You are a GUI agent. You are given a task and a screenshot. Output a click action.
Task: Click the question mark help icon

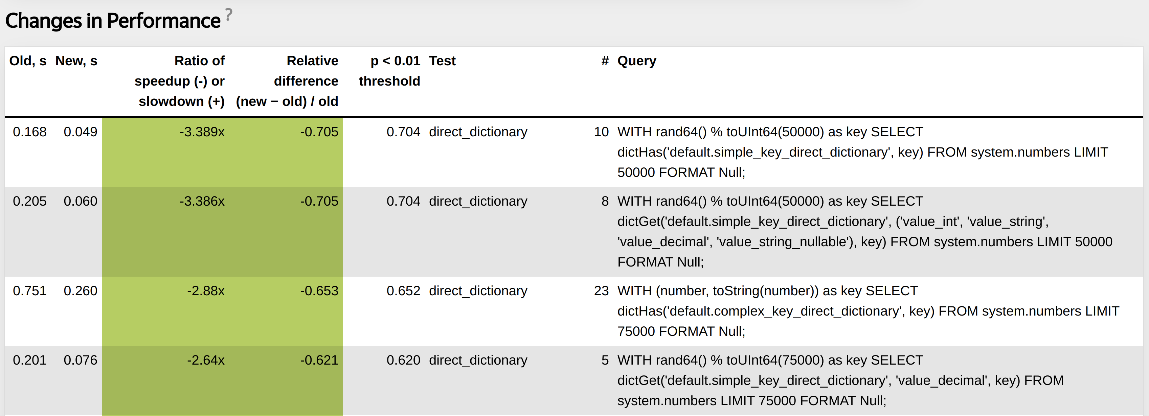pos(228,15)
